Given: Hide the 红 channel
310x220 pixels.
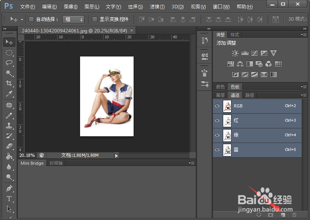Looking at the screenshot, I should pos(217,120).
